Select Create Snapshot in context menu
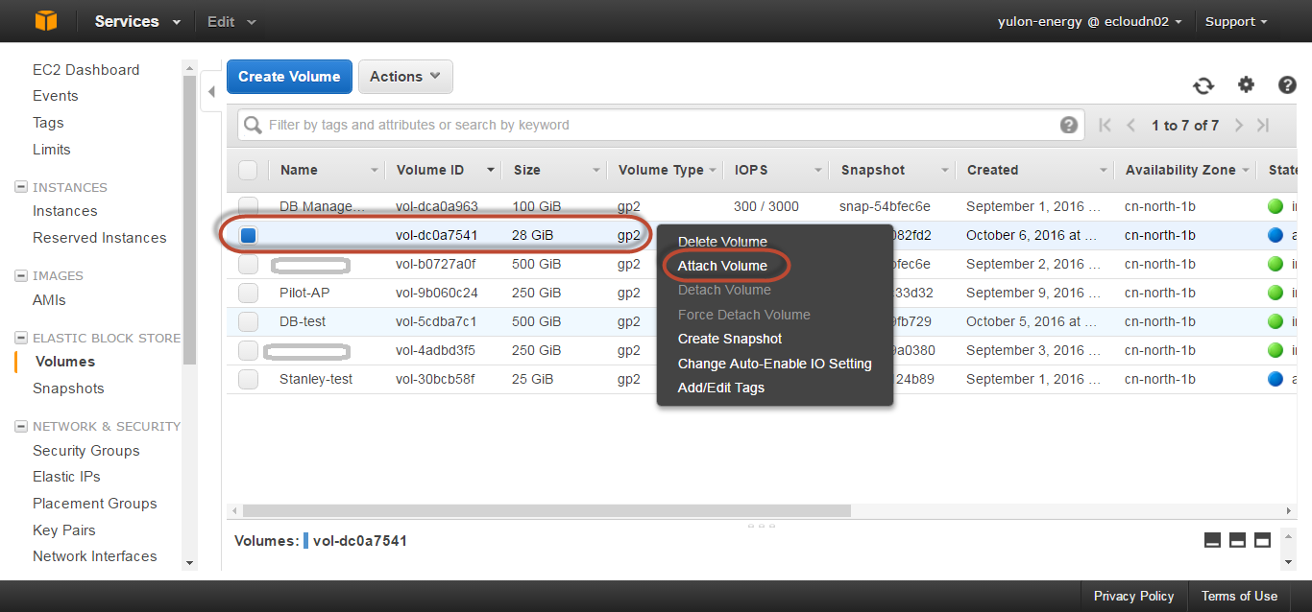This screenshot has width=1312, height=612. pyautogui.click(x=729, y=339)
